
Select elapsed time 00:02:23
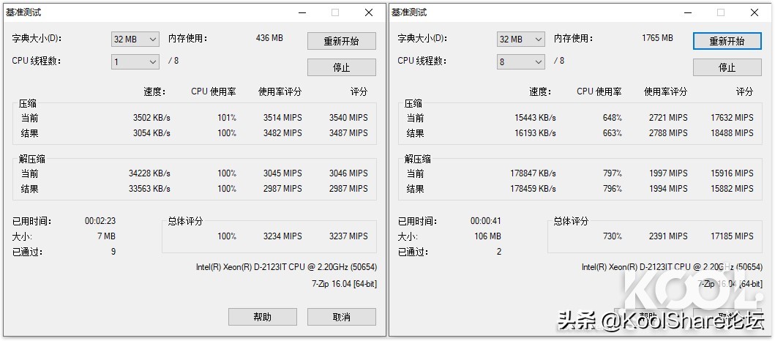point(100,221)
